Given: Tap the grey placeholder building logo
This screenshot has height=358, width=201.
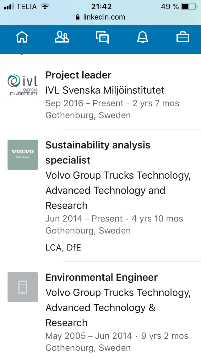Looking at the screenshot, I should point(23,287).
